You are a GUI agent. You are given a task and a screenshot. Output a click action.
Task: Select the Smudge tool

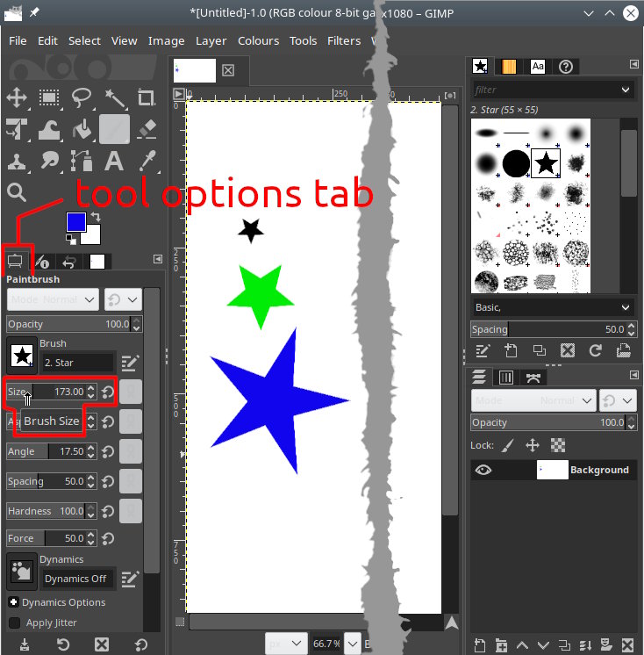coord(49,161)
